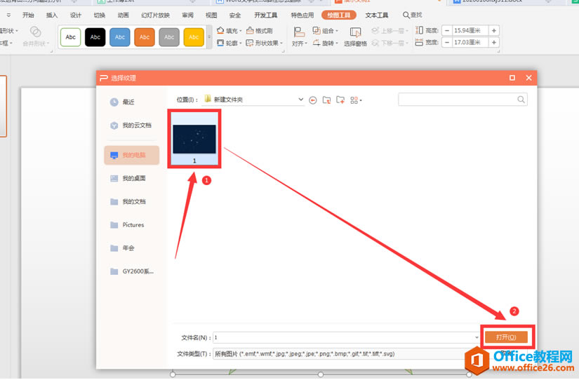Open the 开发工具 tab
This screenshot has width=579, height=380.
pyautogui.click(x=265, y=15)
